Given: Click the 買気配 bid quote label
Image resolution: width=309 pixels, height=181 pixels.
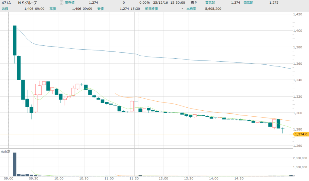Looking at the screenshot, I should pyautogui.click(x=210, y=3).
